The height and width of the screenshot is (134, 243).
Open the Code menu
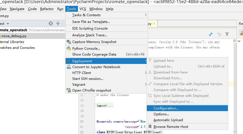[x=32, y=9]
